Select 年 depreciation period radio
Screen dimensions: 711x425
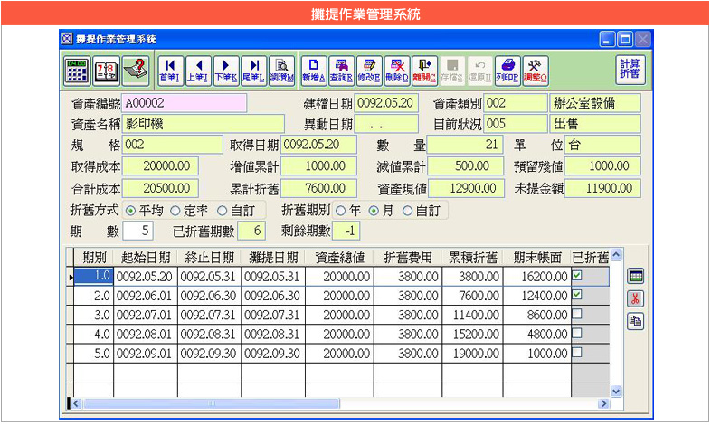click(x=341, y=210)
